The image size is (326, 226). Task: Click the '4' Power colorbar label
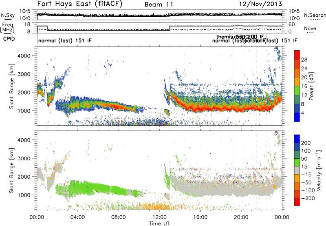coord(302,113)
